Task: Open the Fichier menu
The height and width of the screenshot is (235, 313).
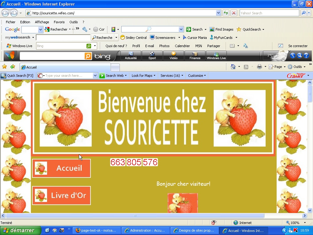Action: pyautogui.click(x=10, y=22)
